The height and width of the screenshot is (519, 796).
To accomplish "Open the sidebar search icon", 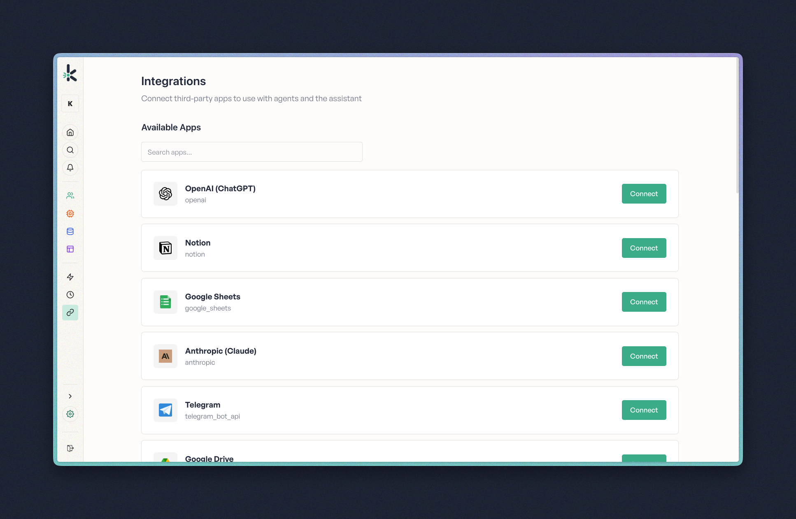I will pos(70,150).
